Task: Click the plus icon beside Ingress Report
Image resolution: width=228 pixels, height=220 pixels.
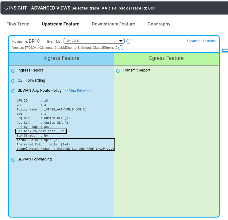Action: [13, 71]
